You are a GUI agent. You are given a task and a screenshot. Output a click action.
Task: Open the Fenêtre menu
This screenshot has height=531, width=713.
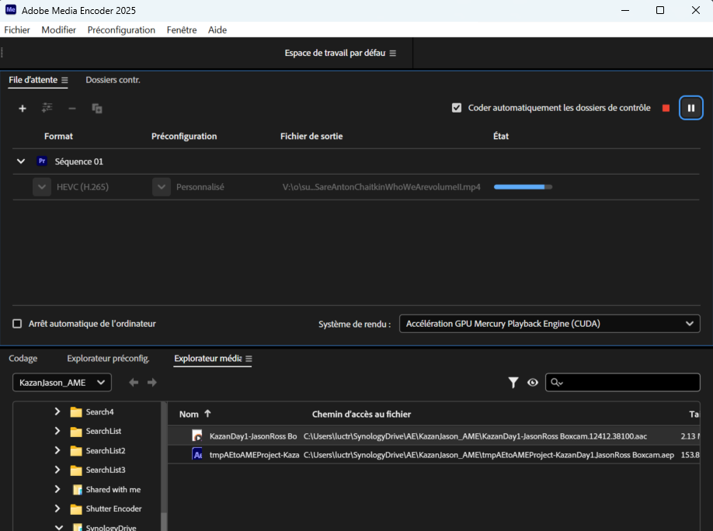(182, 30)
